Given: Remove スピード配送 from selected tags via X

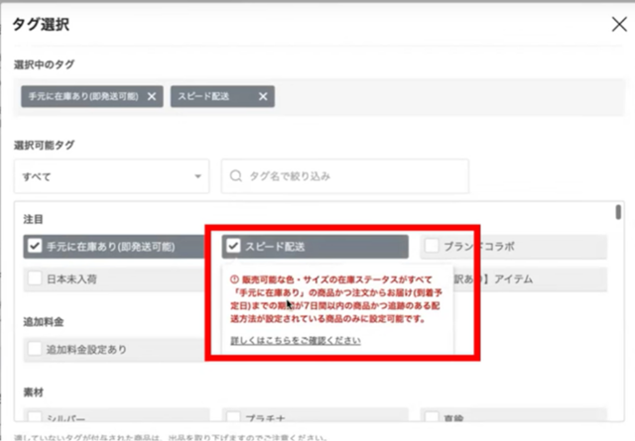Looking at the screenshot, I should pos(263,96).
